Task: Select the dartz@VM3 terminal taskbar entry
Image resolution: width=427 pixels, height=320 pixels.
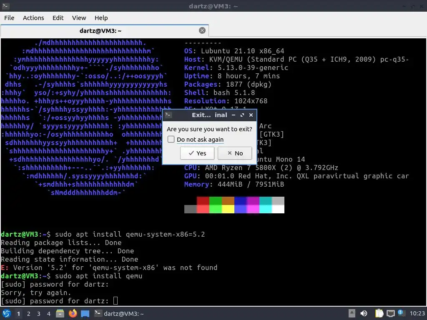Action: (x=119, y=314)
